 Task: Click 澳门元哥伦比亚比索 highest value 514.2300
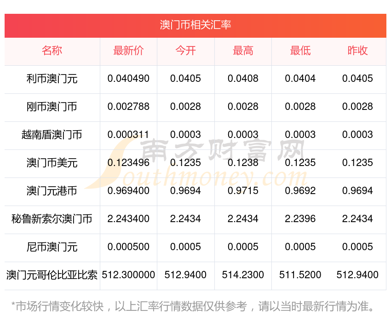243,275
